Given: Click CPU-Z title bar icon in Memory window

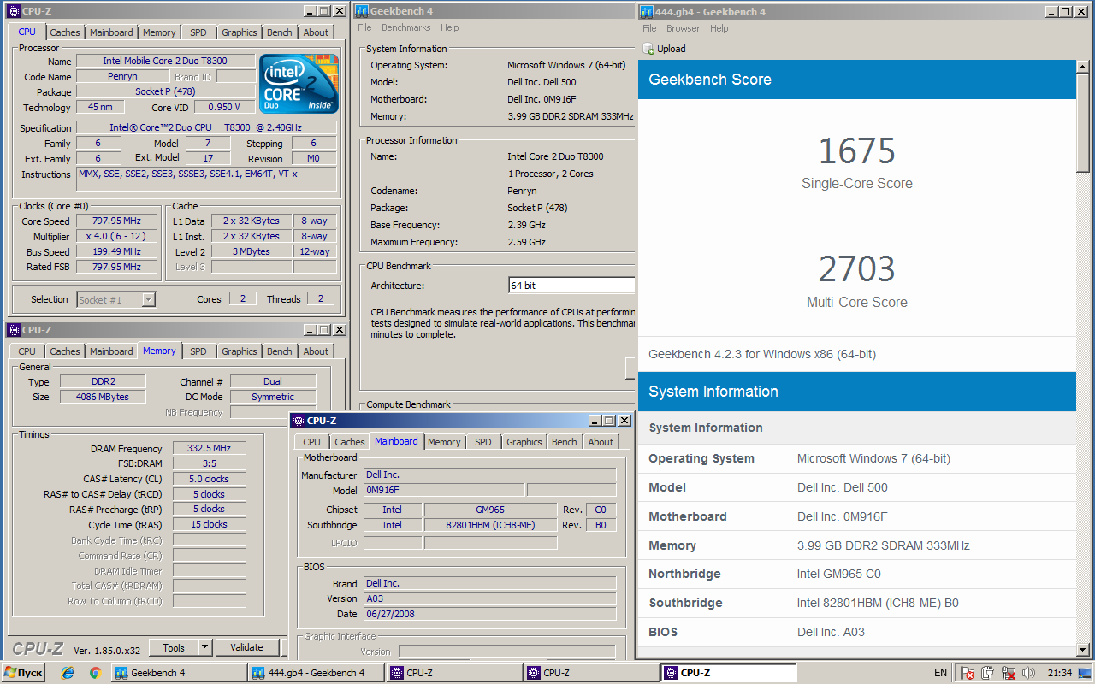Looking at the screenshot, I should coord(13,330).
